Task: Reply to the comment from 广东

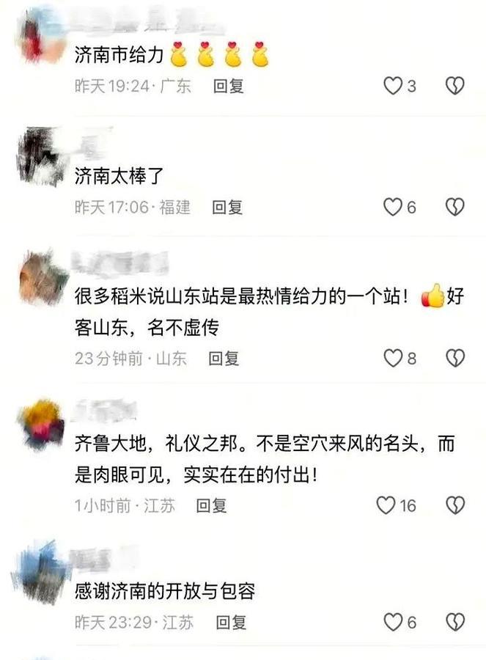Action: pyautogui.click(x=229, y=87)
